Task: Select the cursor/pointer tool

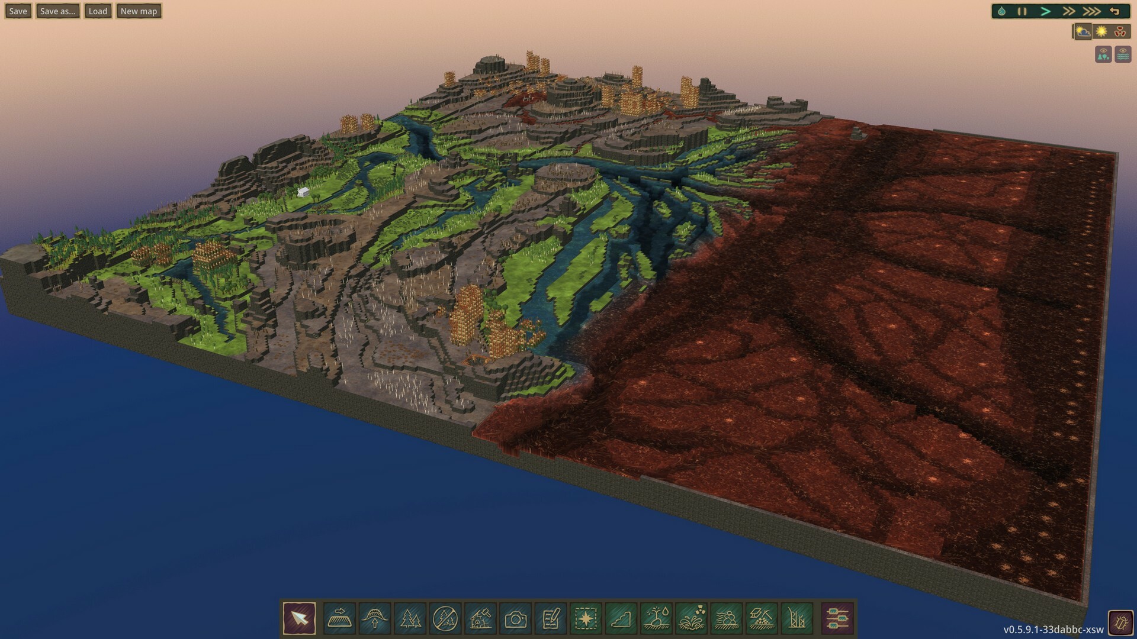Action: coord(300,619)
